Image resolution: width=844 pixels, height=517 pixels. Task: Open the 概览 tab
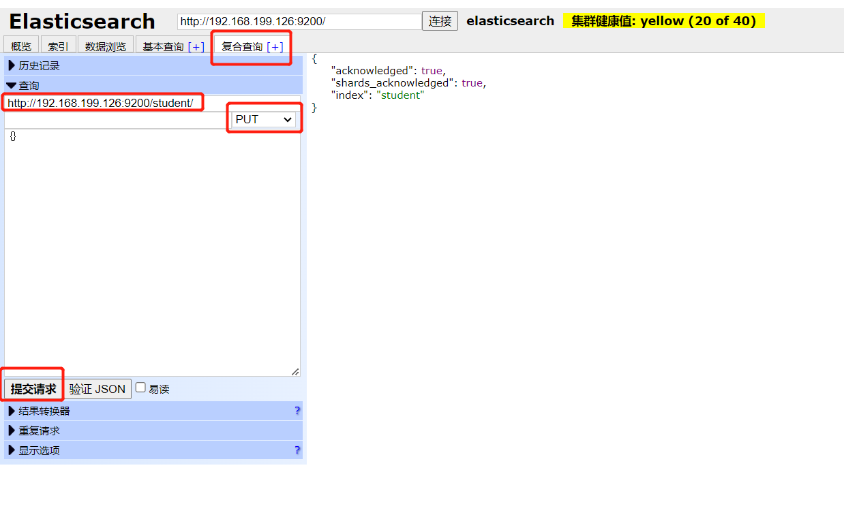(x=21, y=46)
